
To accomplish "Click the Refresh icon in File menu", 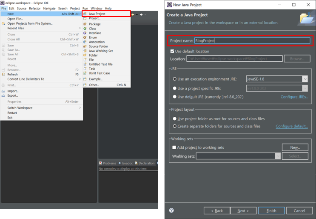I will coord(3,74).
